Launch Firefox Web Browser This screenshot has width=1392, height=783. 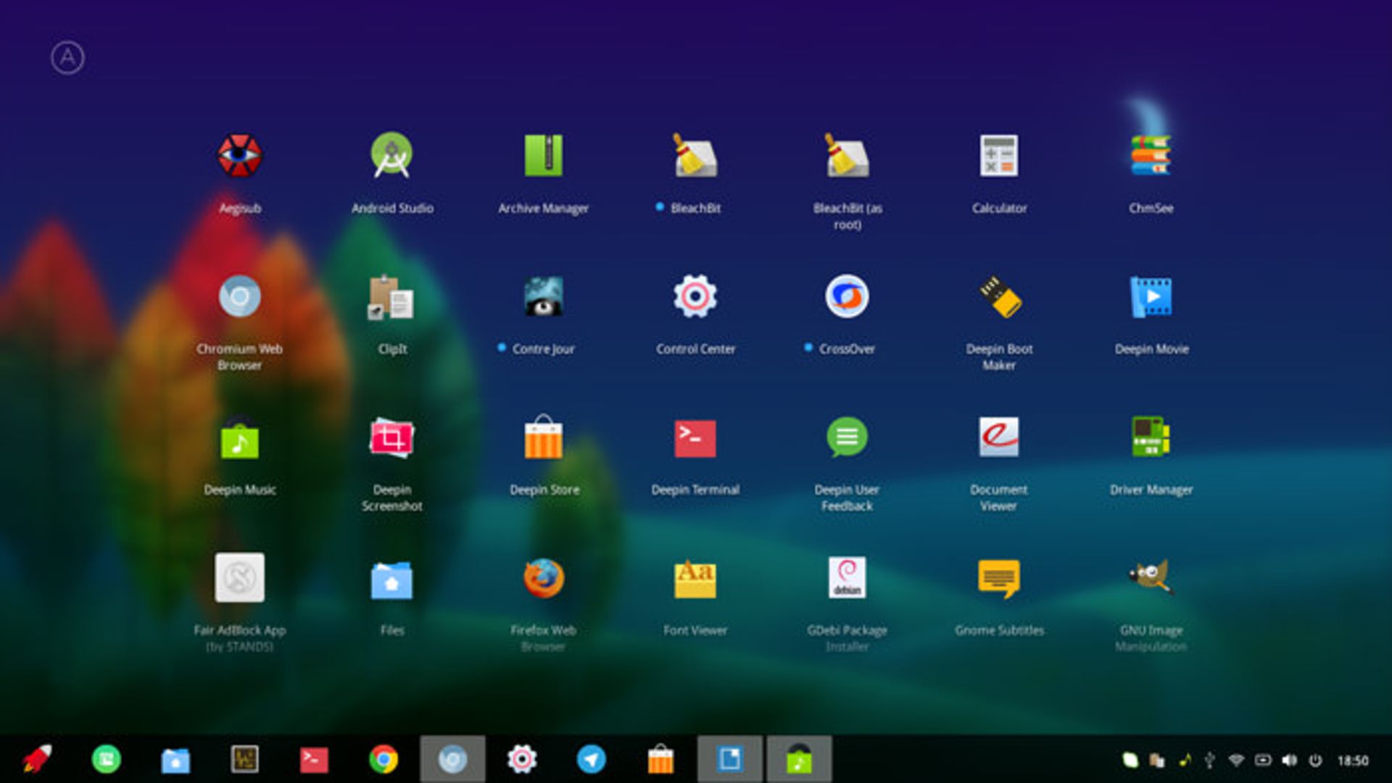pos(544,579)
